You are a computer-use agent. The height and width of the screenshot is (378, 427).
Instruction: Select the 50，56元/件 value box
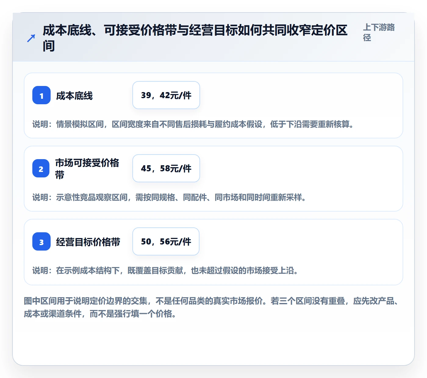point(166,241)
